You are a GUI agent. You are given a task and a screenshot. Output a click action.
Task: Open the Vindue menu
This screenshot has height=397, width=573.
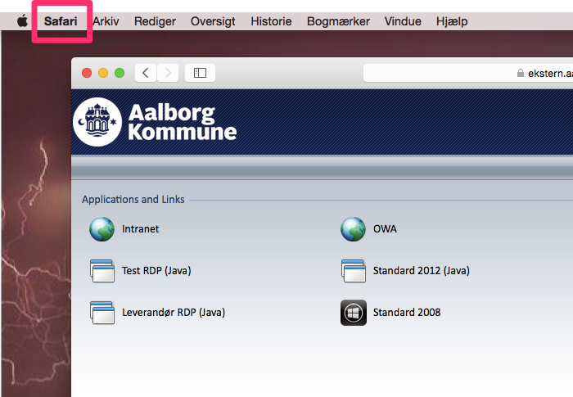403,21
